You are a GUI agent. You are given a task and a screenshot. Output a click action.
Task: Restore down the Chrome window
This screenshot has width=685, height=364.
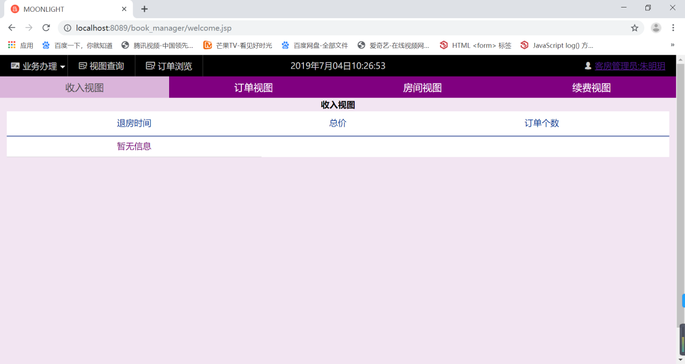(648, 7)
